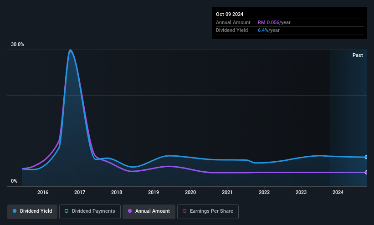Click the 2017 x-axis label
This screenshot has width=374, height=225.
click(80, 192)
